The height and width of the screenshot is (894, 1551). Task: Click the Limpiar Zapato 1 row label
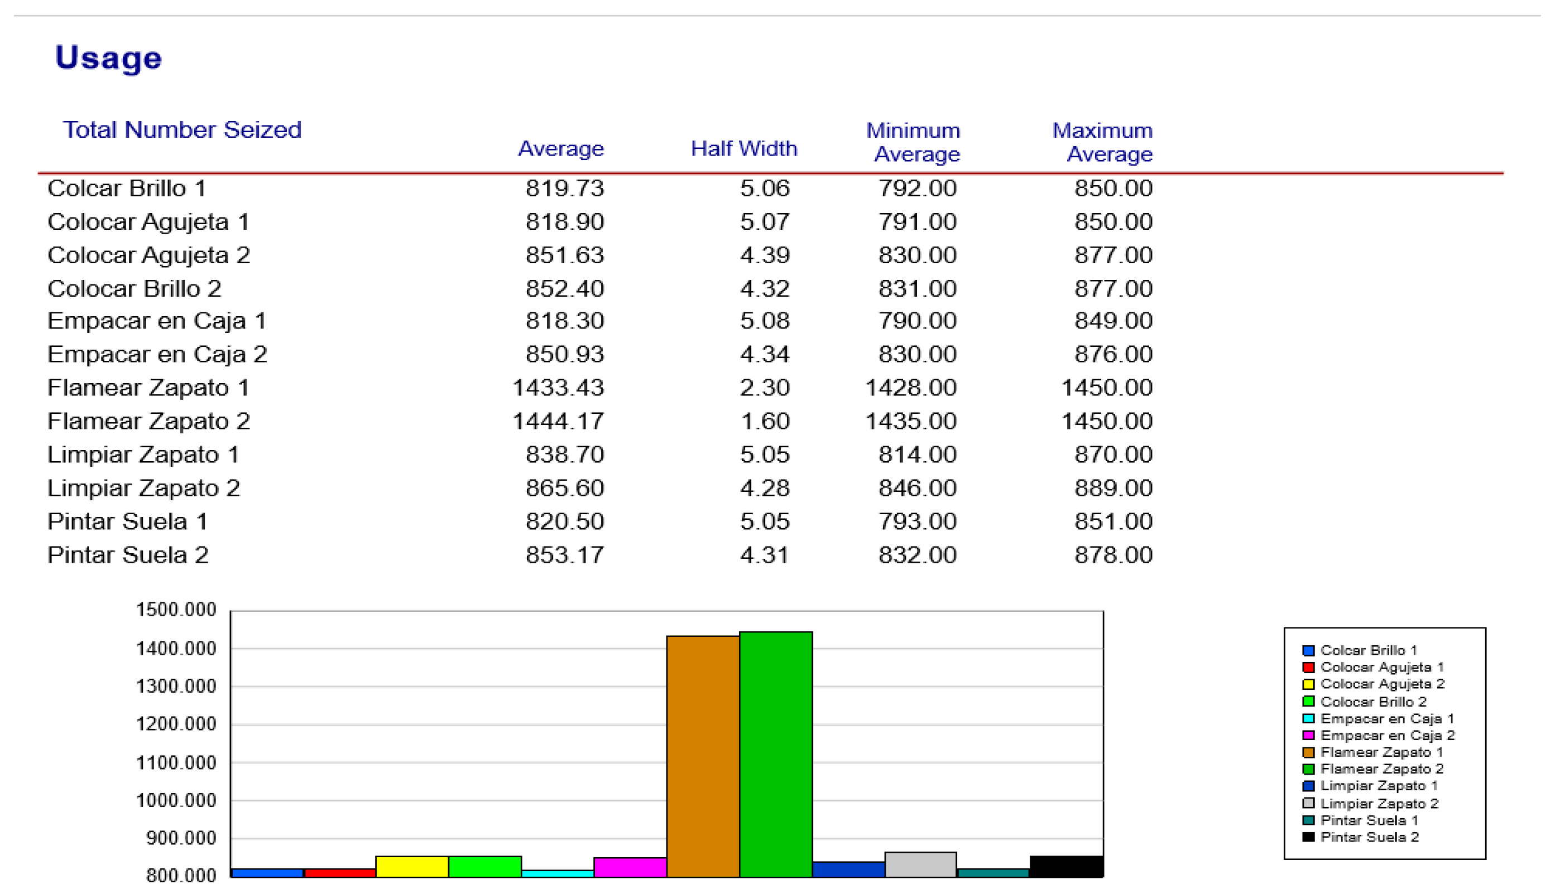144,455
